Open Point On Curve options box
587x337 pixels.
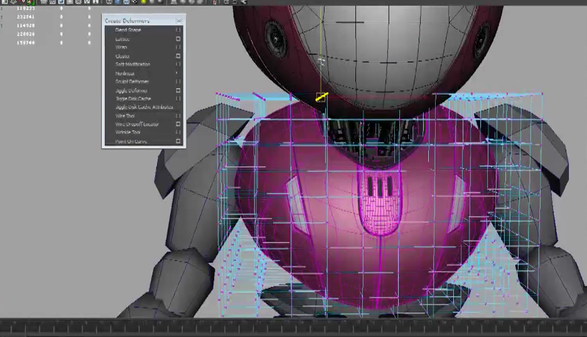(178, 142)
